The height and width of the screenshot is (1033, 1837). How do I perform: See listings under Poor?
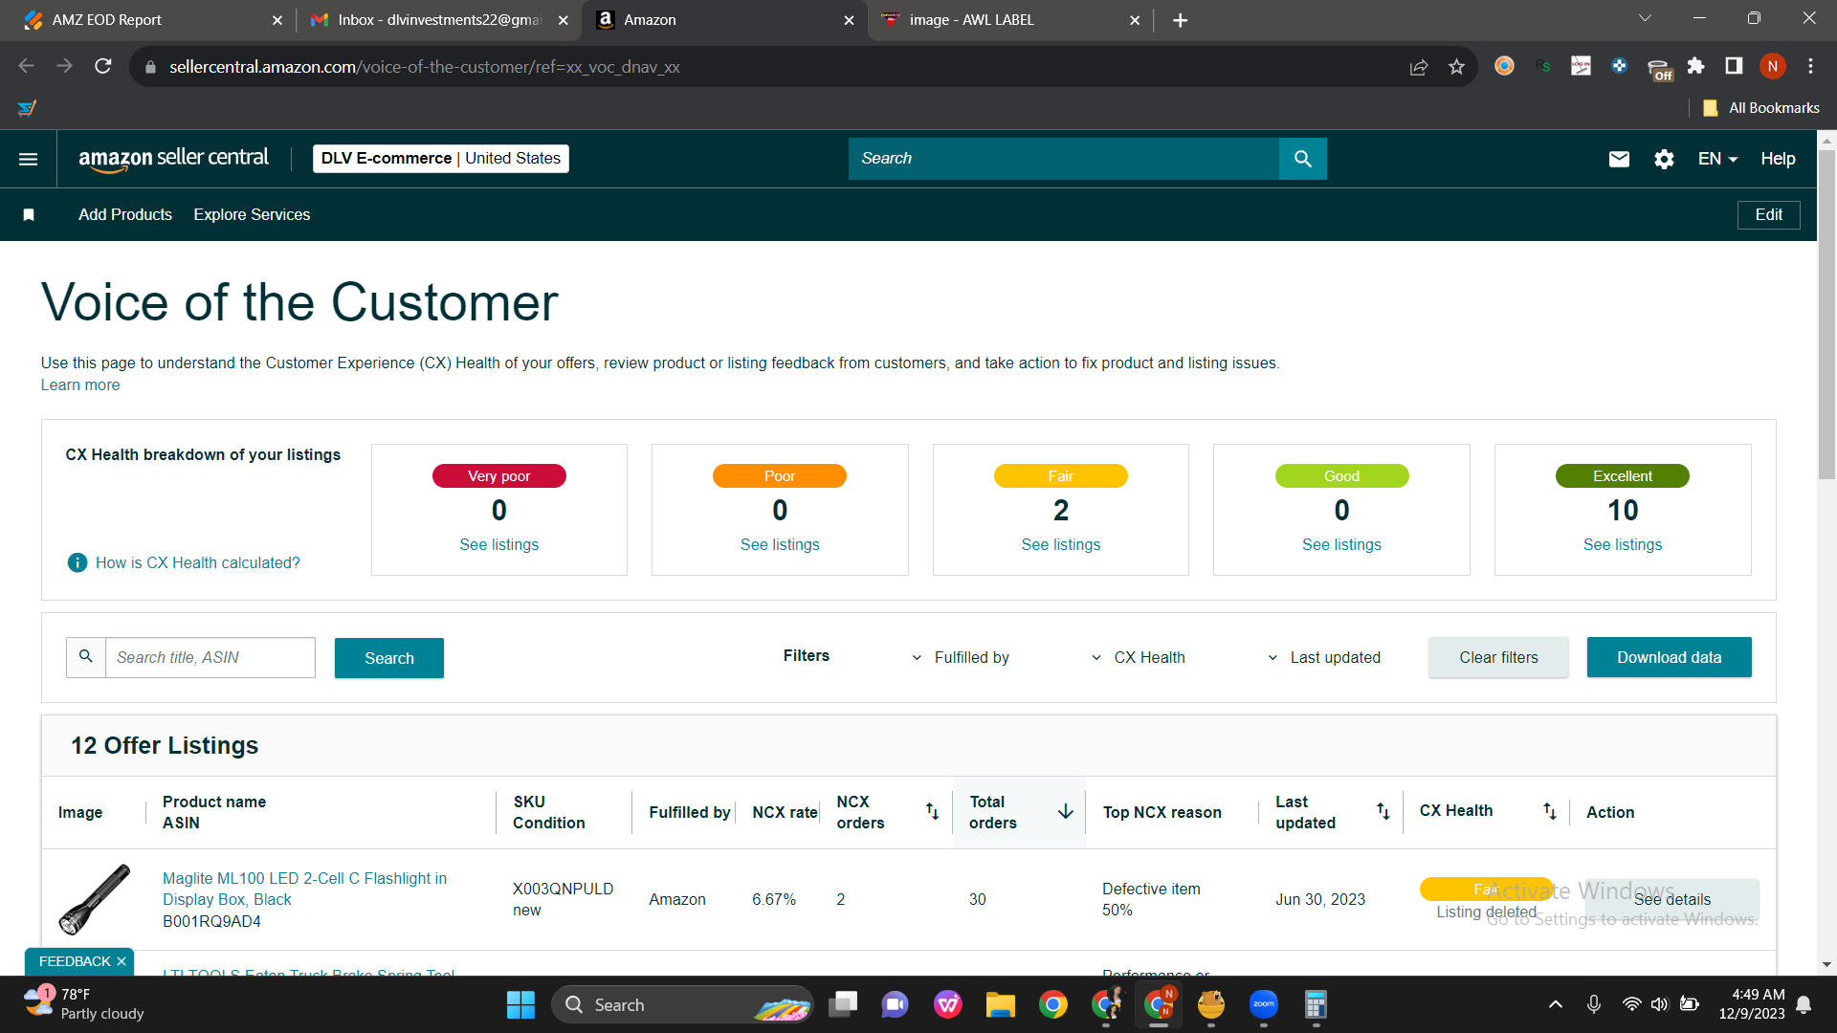pos(780,544)
